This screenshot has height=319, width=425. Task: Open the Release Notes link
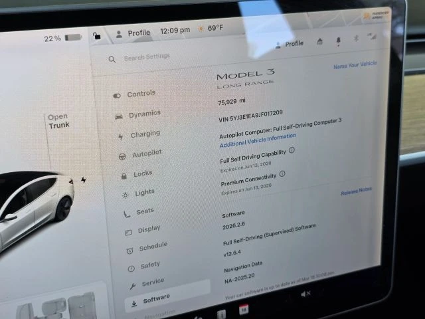coord(356,191)
